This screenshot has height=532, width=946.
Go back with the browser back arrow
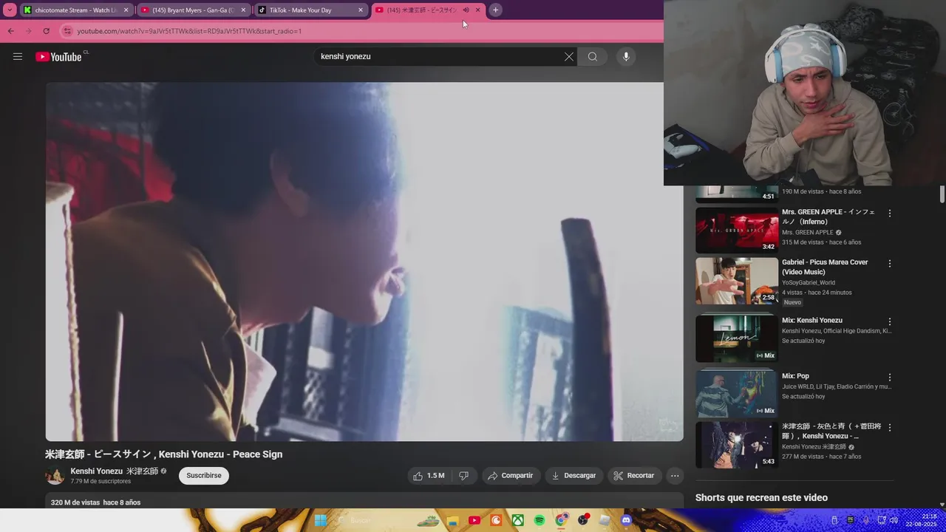tap(11, 31)
